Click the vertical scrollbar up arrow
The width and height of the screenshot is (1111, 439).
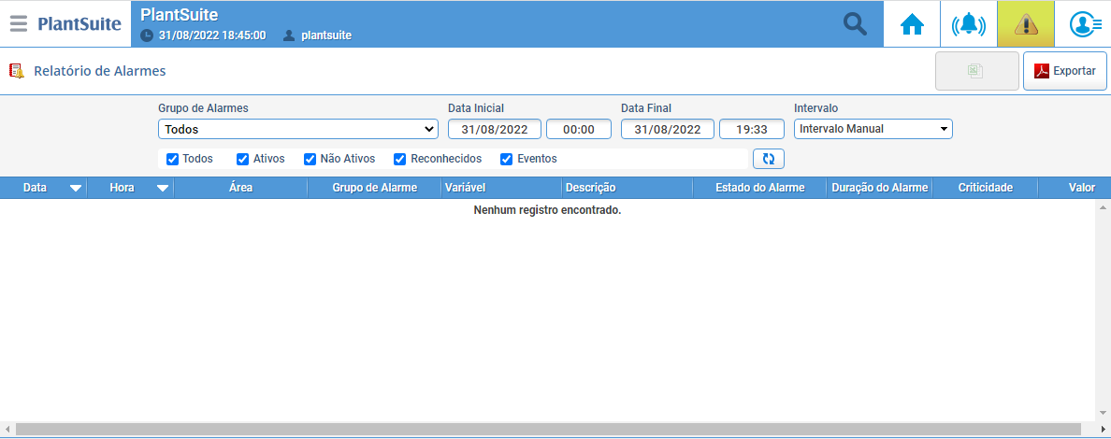(1103, 207)
